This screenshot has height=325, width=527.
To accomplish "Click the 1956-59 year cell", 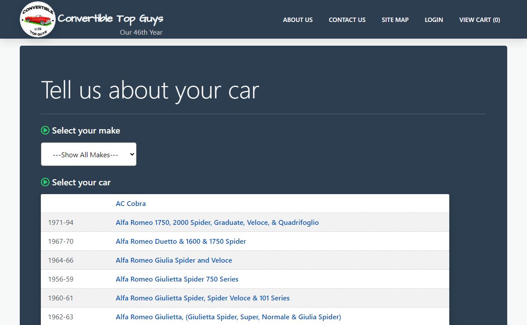I will click(x=61, y=279).
